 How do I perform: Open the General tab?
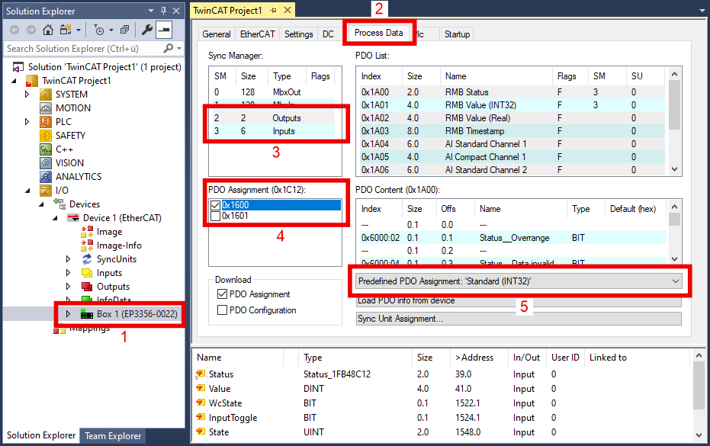click(x=216, y=34)
